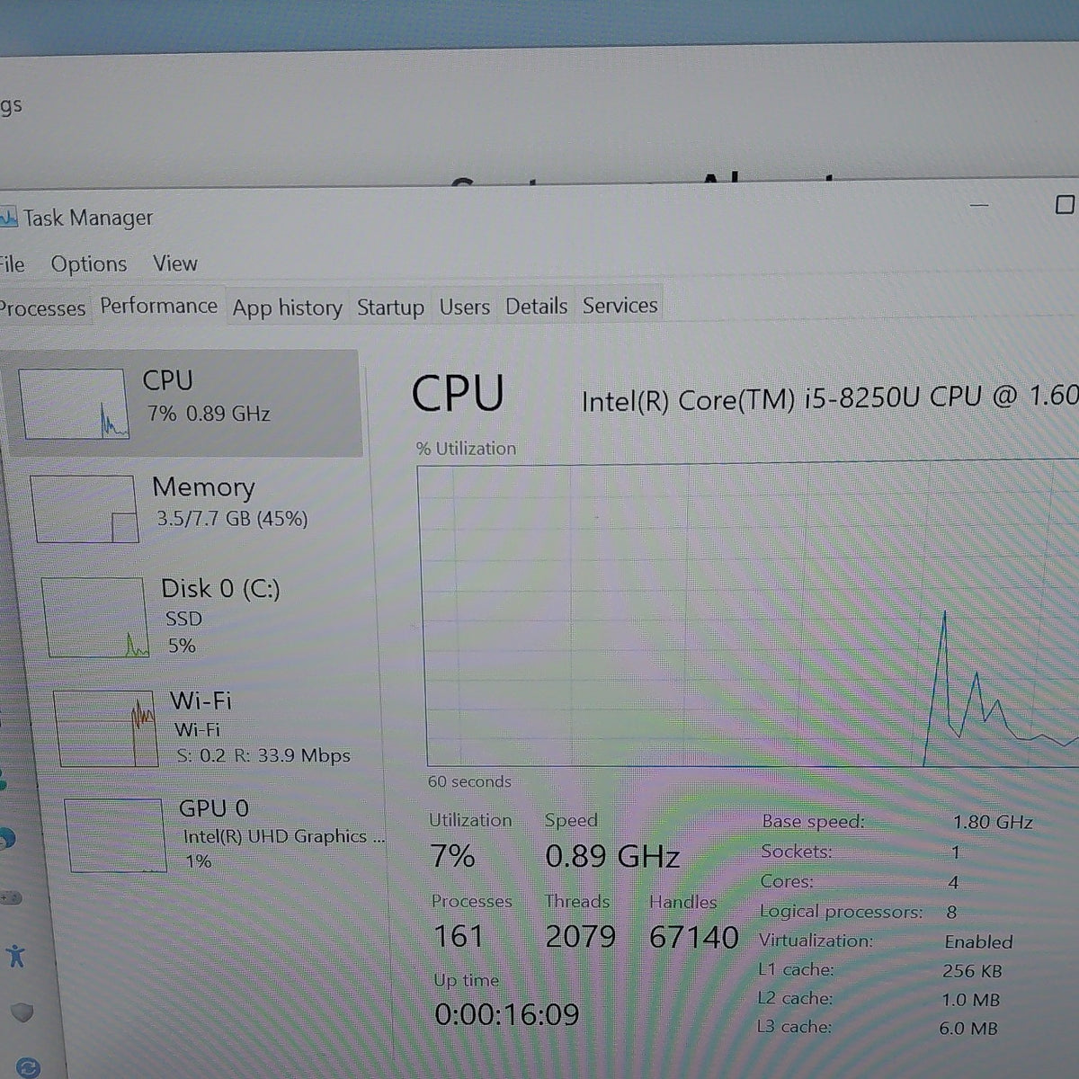Image resolution: width=1079 pixels, height=1079 pixels.
Task: Click the % Utilization graph label
Action: (x=466, y=448)
